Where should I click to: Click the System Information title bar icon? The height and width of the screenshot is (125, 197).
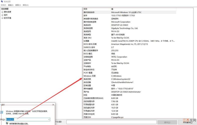coord(2,1)
